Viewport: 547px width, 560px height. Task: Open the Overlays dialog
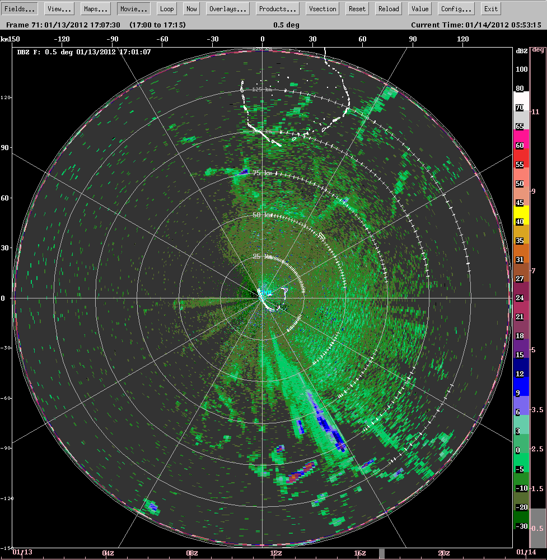[x=227, y=8]
